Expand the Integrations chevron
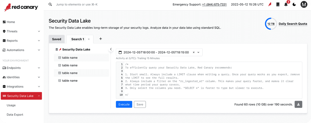Screen dimensions: 311x123 [x=39, y=86]
